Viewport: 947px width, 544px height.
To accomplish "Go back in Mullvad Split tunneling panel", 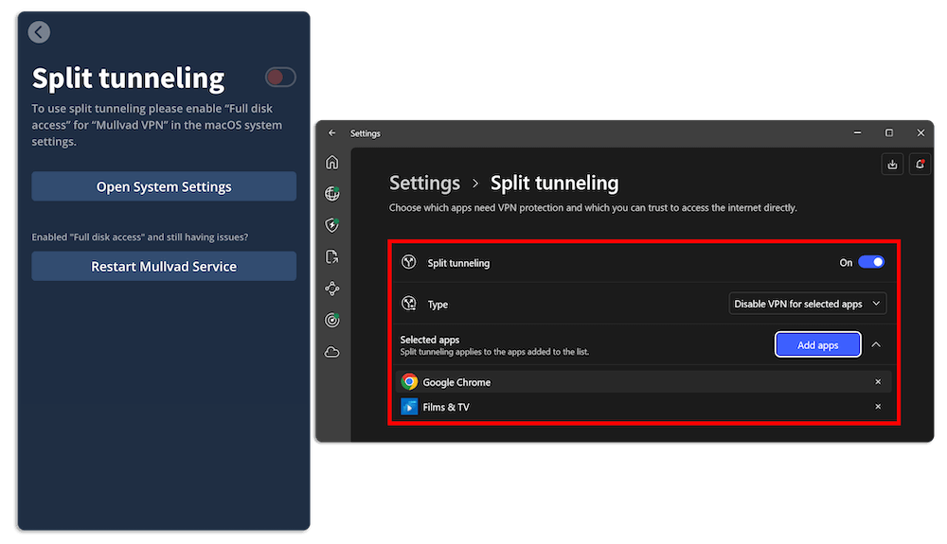I will coord(39,32).
